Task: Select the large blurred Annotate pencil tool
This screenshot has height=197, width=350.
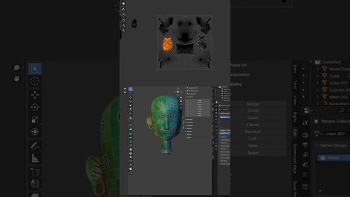Action: 35,146
